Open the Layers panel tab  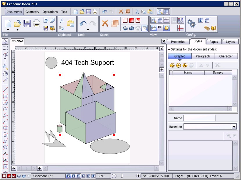[230, 42]
